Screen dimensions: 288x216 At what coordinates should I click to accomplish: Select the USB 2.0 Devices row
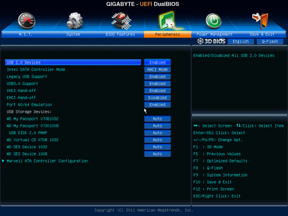tap(73, 62)
